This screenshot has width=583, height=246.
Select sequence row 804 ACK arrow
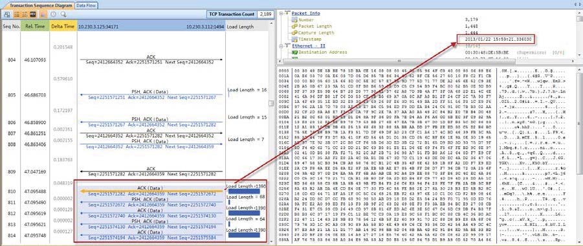point(151,60)
